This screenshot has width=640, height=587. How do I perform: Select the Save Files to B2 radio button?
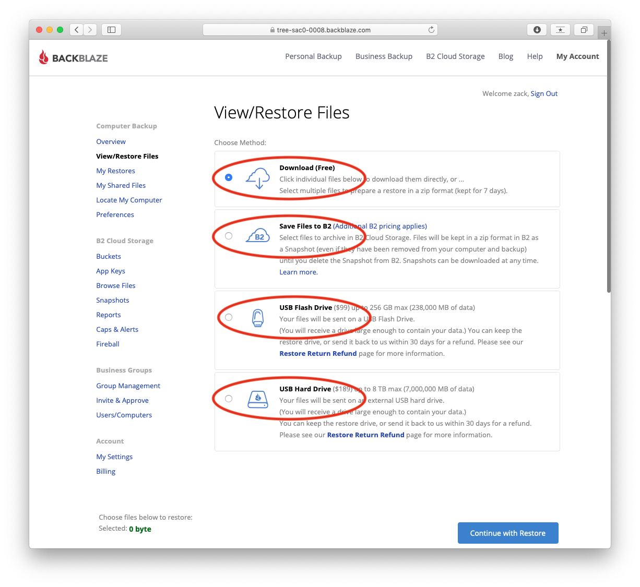(x=229, y=236)
